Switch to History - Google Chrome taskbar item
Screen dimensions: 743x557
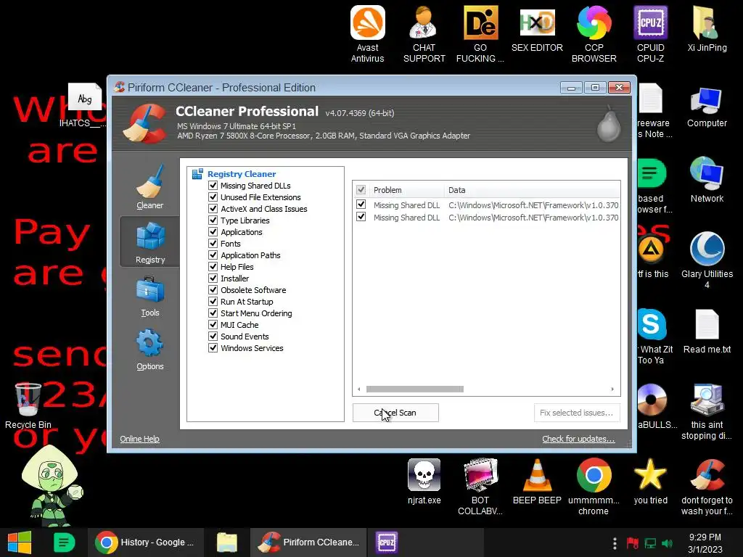tap(145, 542)
